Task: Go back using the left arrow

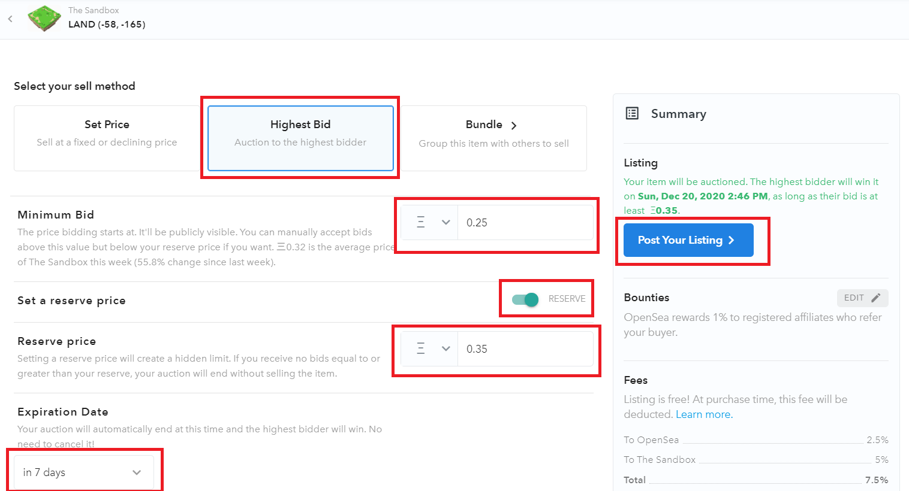Action: click(x=10, y=19)
